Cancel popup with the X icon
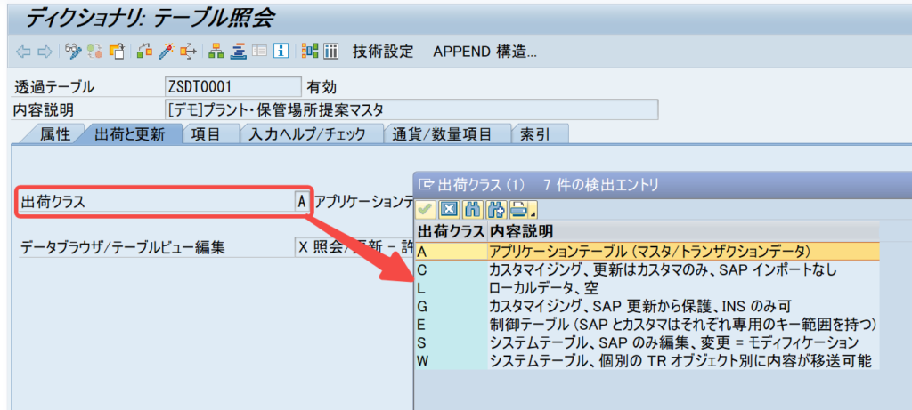Image resolution: width=912 pixels, height=410 pixels. tap(449, 209)
